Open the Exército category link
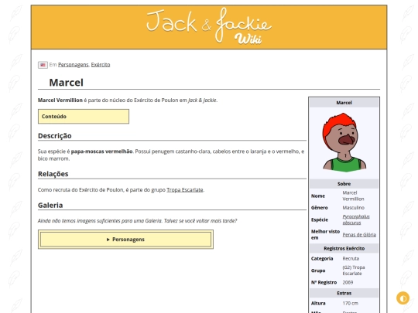This screenshot has height=313, width=418. [101, 65]
